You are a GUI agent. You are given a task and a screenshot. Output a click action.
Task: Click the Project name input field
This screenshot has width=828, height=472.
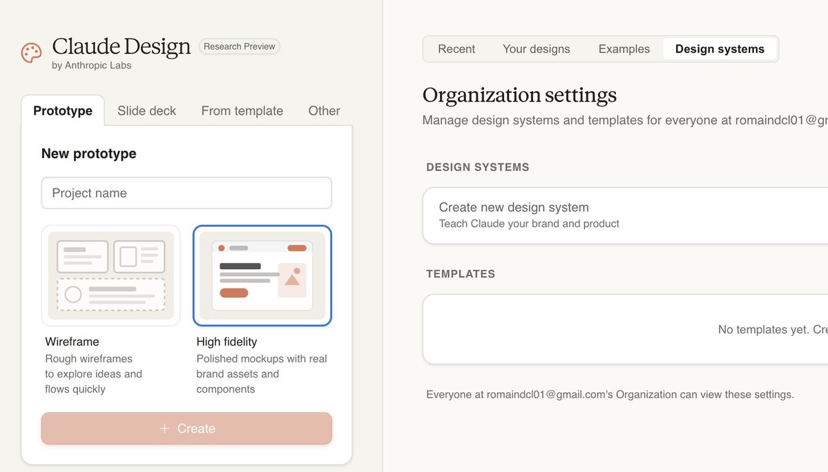[186, 193]
